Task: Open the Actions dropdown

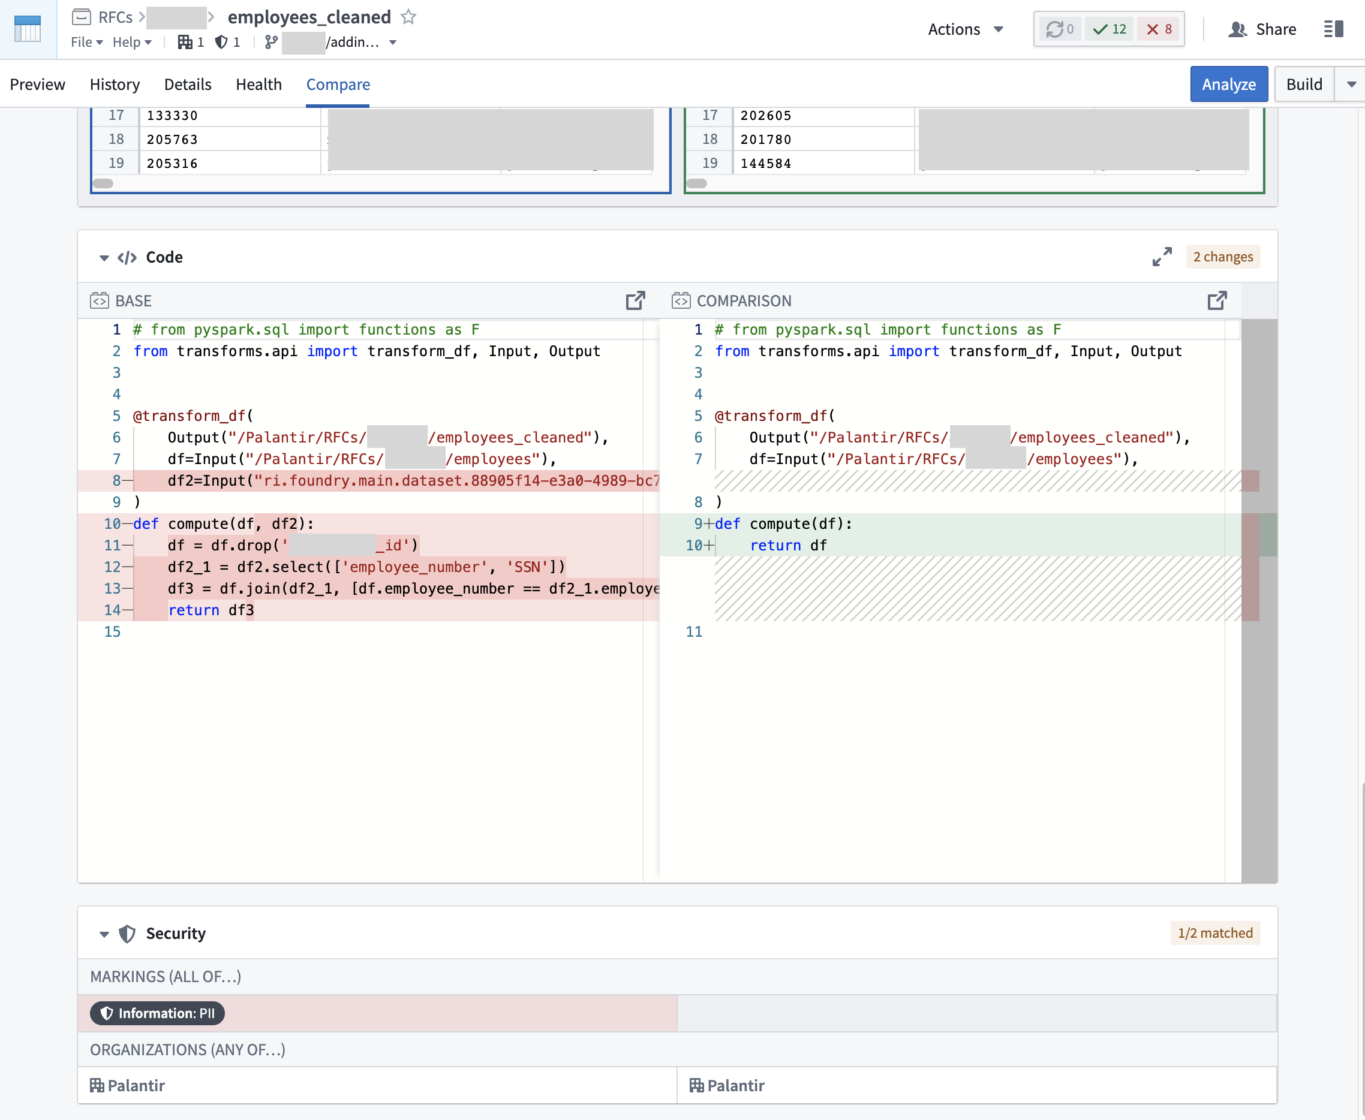Action: [966, 29]
